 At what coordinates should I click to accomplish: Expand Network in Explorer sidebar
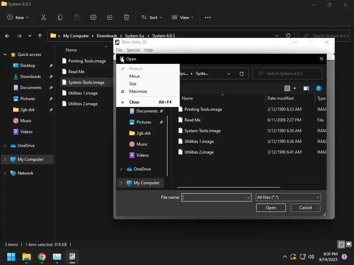5,173
